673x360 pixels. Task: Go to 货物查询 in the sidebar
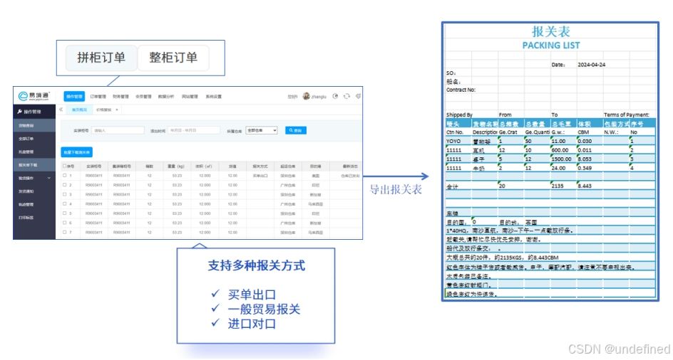[34, 125]
